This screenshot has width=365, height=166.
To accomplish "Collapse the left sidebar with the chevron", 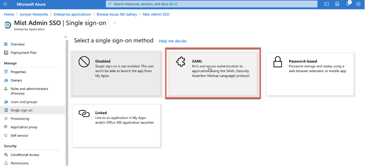I will point(65,37).
